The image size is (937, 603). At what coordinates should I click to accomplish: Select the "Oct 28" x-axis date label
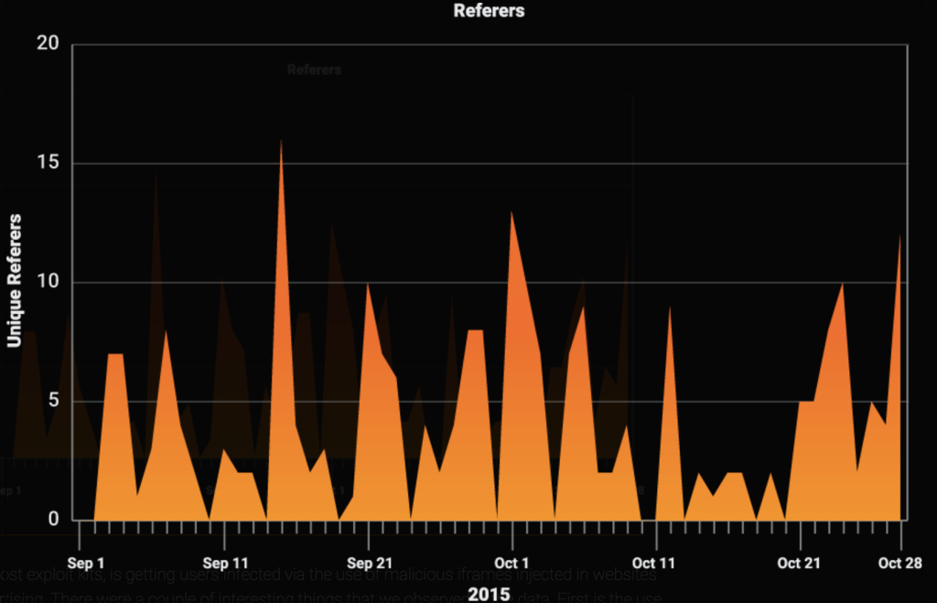click(901, 562)
